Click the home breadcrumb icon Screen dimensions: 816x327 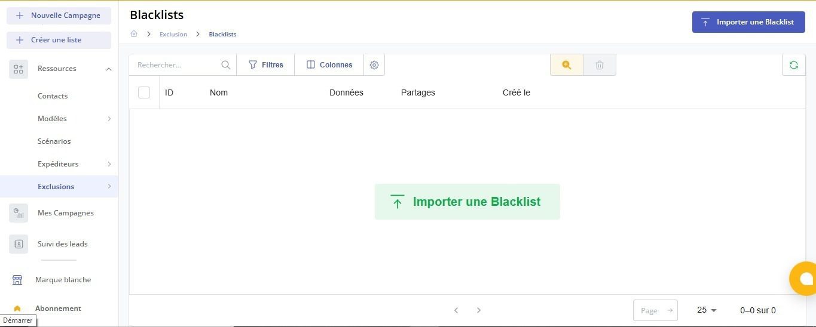click(x=134, y=34)
